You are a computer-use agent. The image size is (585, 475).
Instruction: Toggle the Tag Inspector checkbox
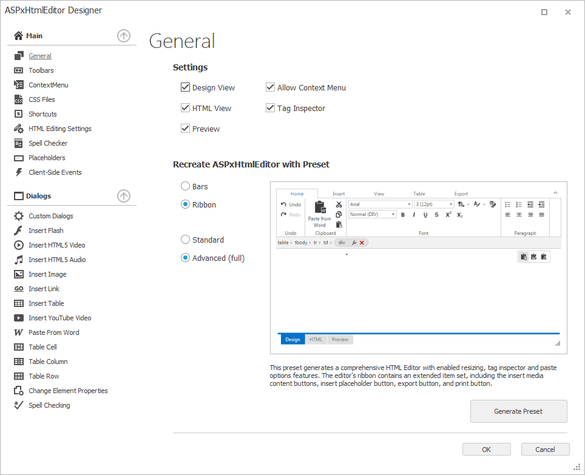click(x=270, y=108)
